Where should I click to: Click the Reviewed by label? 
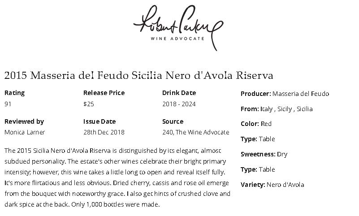tap(24, 121)
